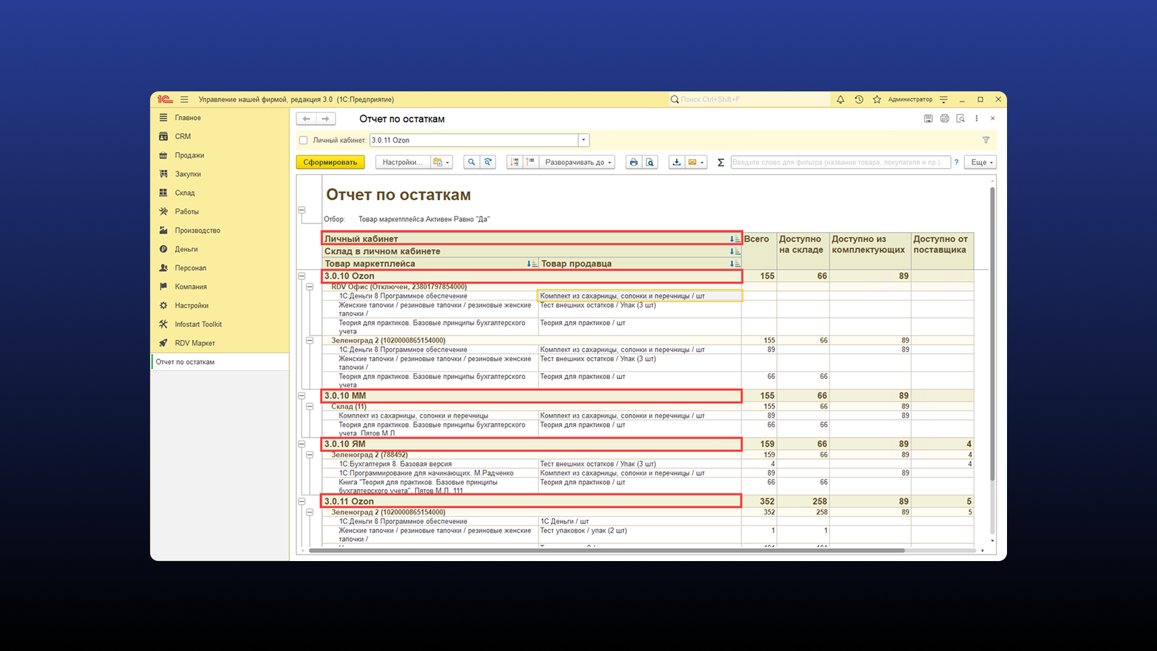Click the favorites star icon
Viewport: 1157px width, 651px height.
pos(877,100)
